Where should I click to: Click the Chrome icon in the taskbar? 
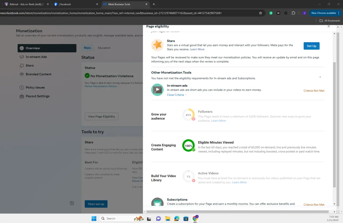pyautogui.click(x=195, y=218)
